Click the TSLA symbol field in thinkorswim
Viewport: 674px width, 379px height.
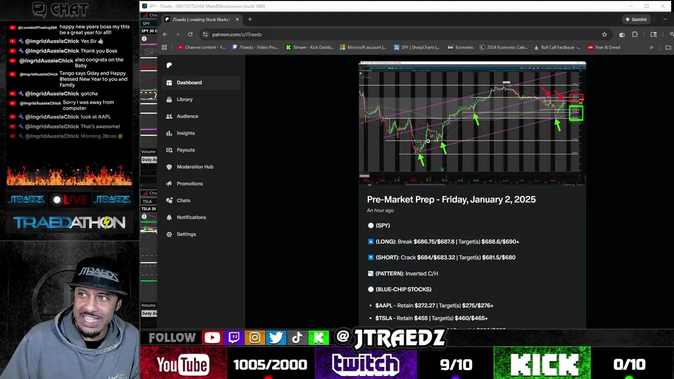148,201
